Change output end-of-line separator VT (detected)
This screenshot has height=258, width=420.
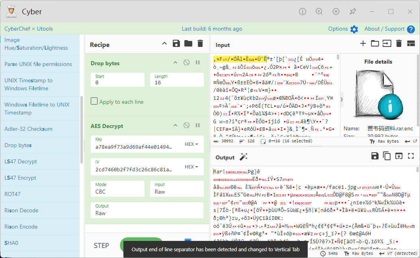[x=398, y=253]
